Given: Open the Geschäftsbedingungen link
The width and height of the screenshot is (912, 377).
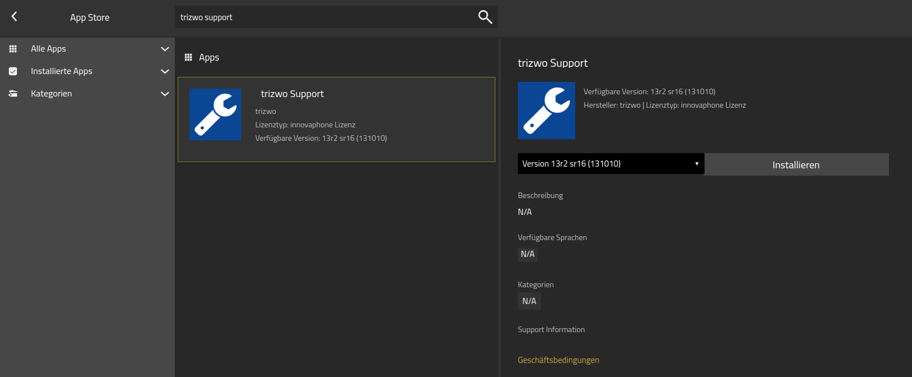Looking at the screenshot, I should click(558, 360).
